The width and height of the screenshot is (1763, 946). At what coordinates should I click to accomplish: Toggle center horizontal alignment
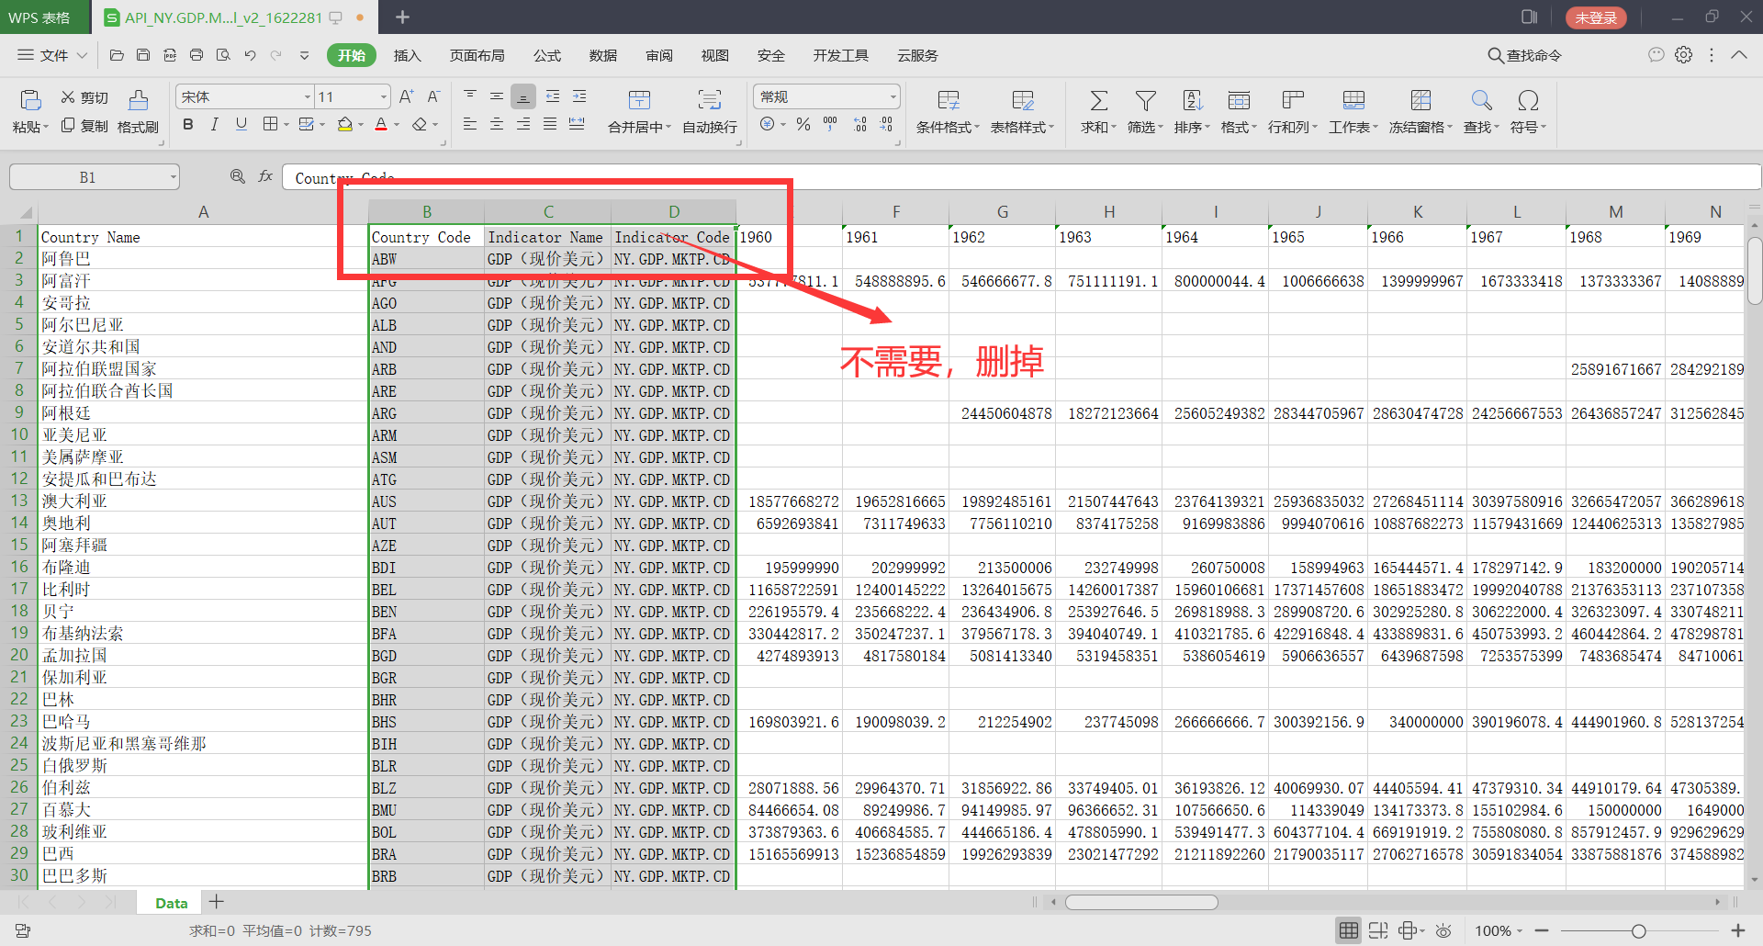click(496, 124)
